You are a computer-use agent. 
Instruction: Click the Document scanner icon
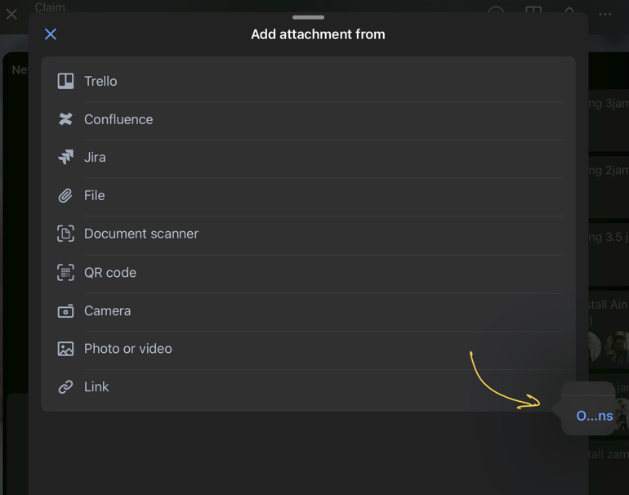[65, 234]
